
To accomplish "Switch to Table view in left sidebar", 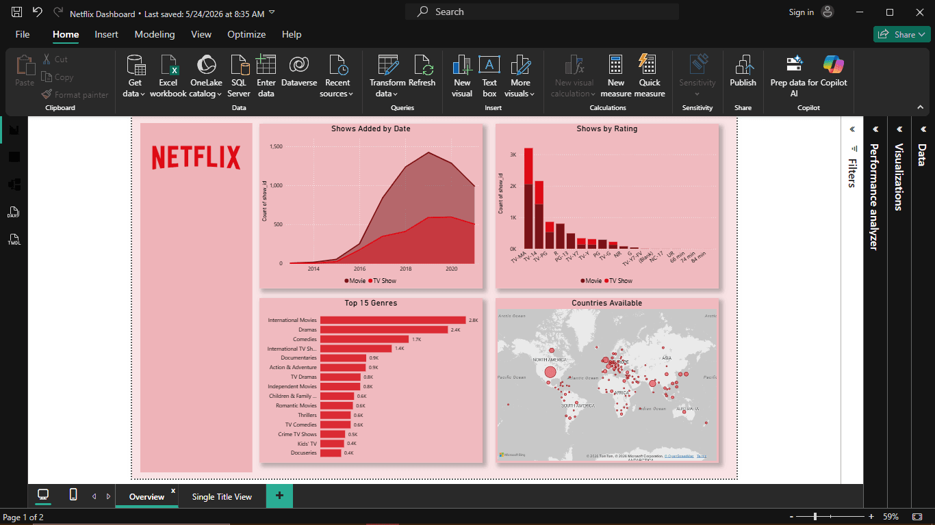I will (x=14, y=157).
